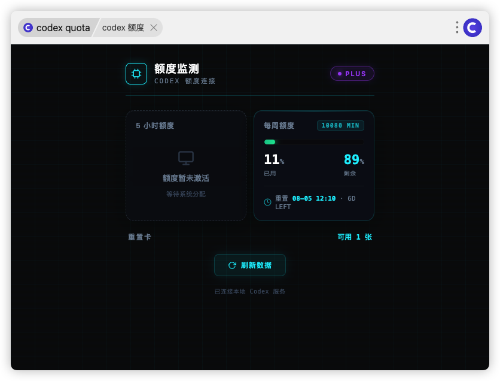
Task: Click the 额度暂未激活 message
Action: [186, 178]
